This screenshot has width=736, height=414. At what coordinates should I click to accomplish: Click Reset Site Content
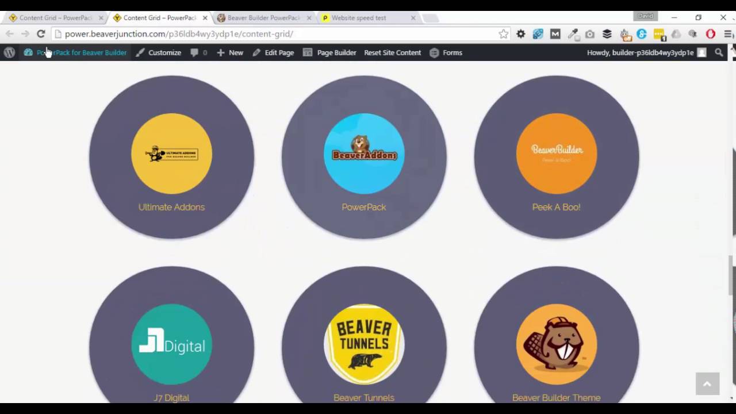pos(392,52)
